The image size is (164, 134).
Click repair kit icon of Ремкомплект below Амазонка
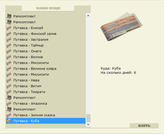tap(9, 109)
